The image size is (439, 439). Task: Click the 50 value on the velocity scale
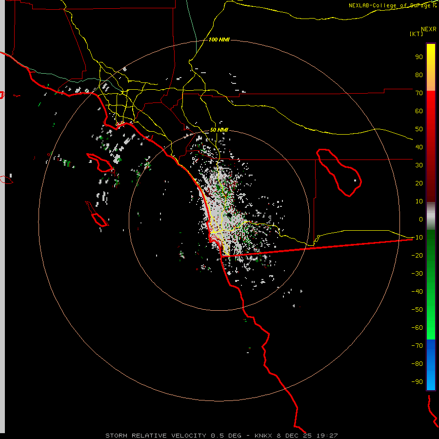(x=419, y=129)
